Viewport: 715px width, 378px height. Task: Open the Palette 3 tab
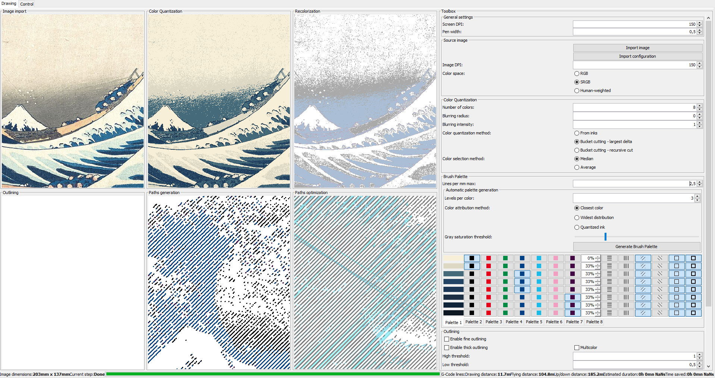tap(493, 322)
